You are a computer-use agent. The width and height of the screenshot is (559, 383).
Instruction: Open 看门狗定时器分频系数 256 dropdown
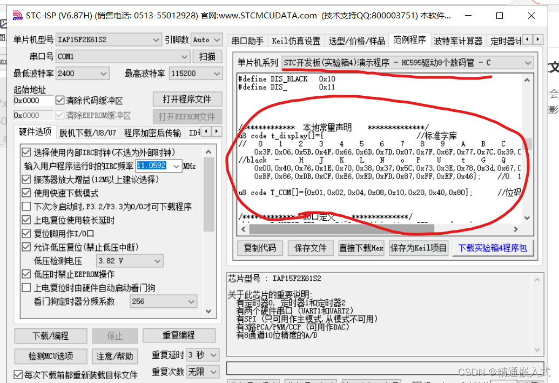click(164, 302)
